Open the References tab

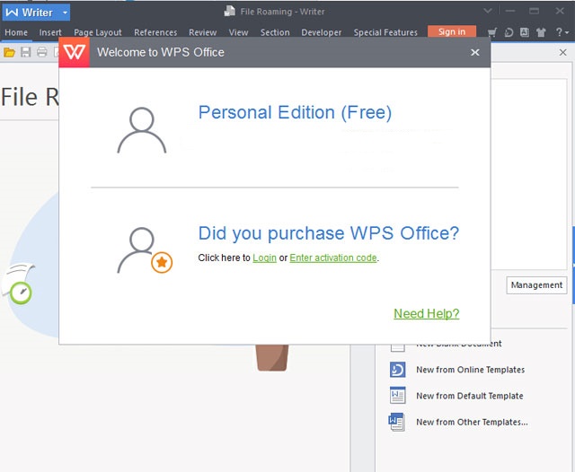coord(155,32)
